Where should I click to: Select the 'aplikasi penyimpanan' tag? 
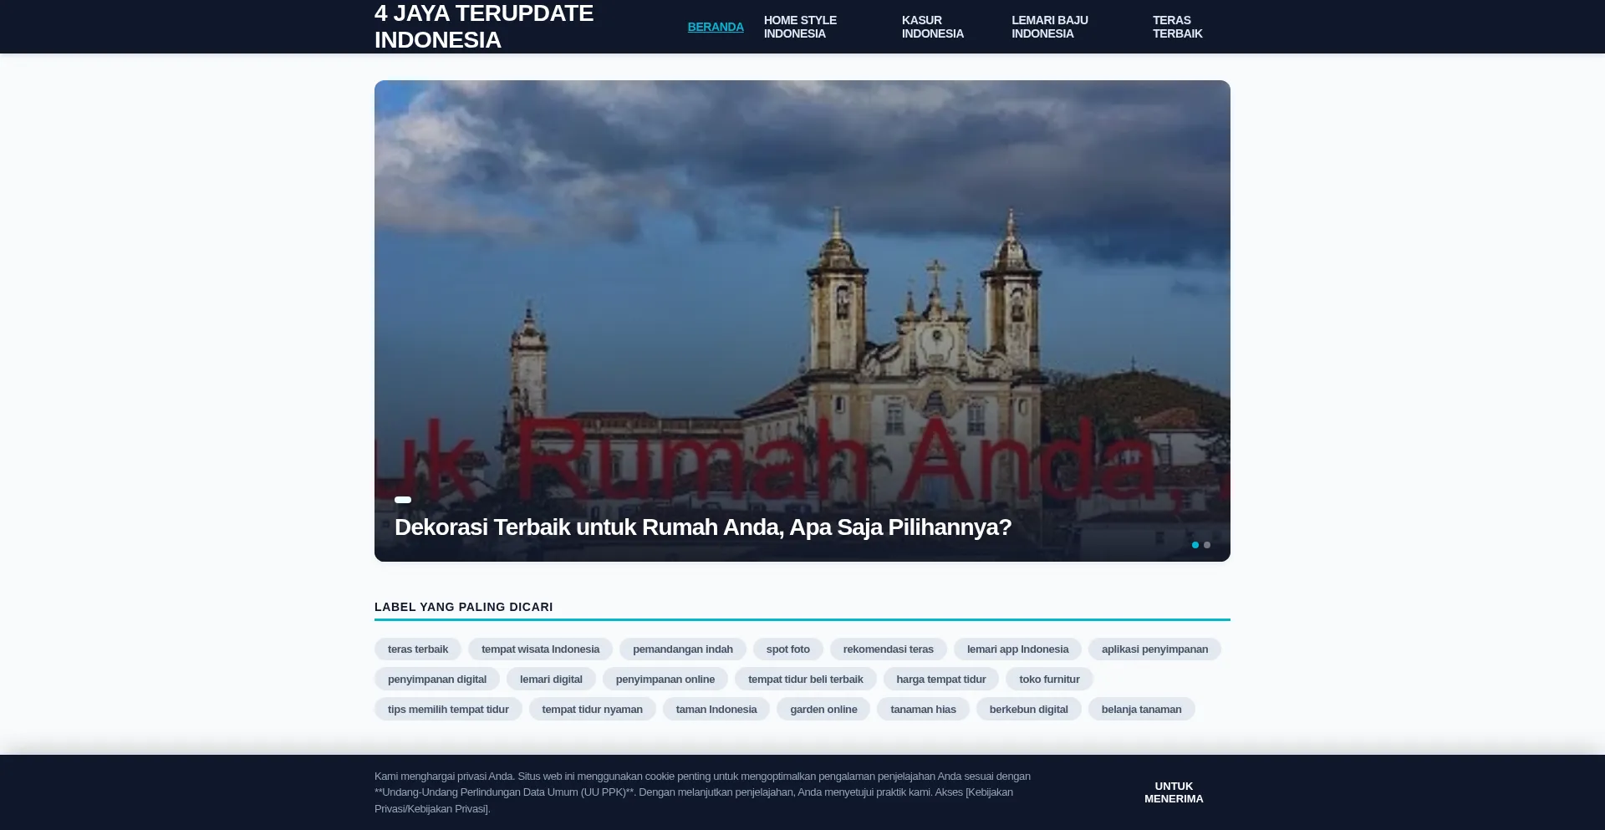1154,649
